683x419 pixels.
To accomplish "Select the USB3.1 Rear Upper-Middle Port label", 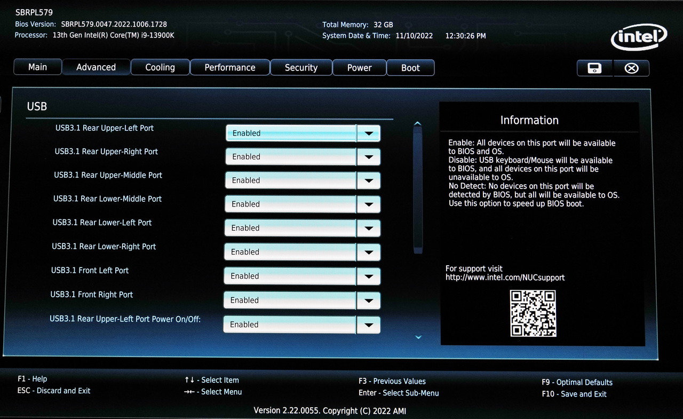I will pos(108,175).
